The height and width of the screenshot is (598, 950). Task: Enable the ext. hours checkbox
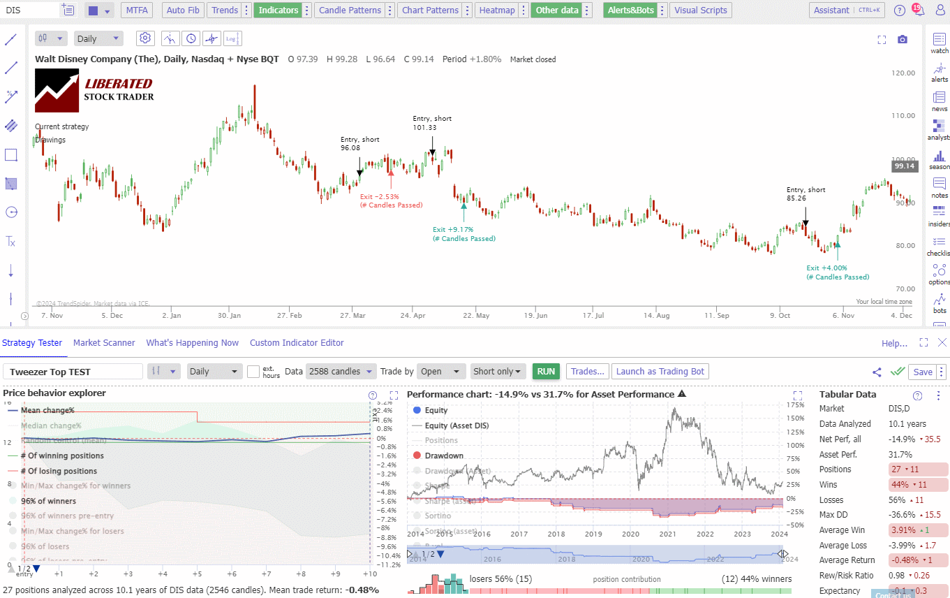(x=254, y=371)
